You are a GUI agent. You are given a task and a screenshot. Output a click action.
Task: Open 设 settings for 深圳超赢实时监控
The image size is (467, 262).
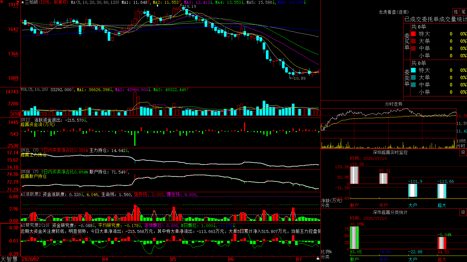[463, 152]
